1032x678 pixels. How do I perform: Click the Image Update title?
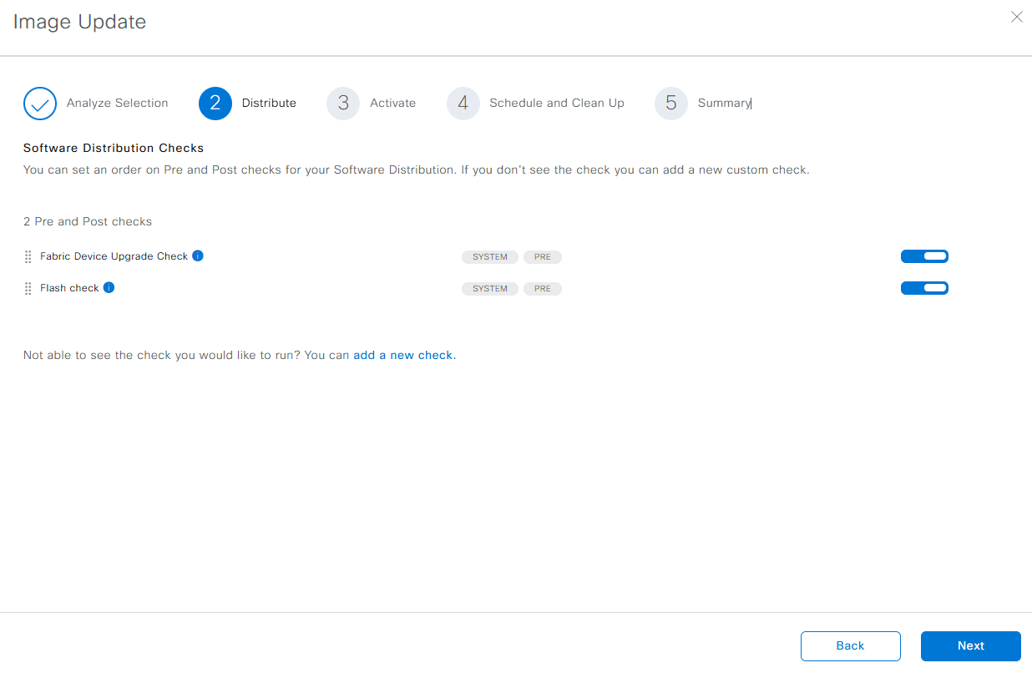[x=79, y=22]
